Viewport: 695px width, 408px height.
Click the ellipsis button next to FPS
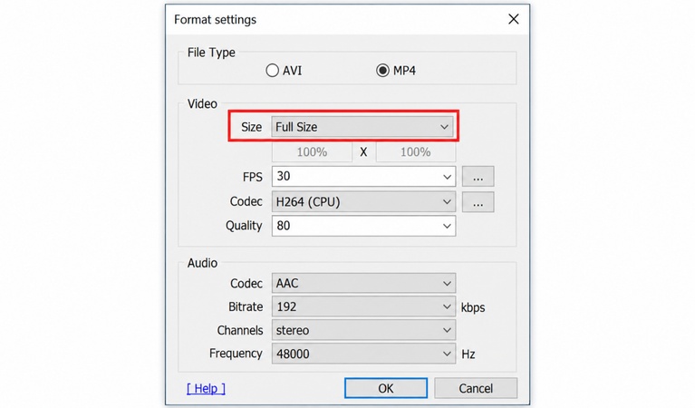click(x=478, y=177)
